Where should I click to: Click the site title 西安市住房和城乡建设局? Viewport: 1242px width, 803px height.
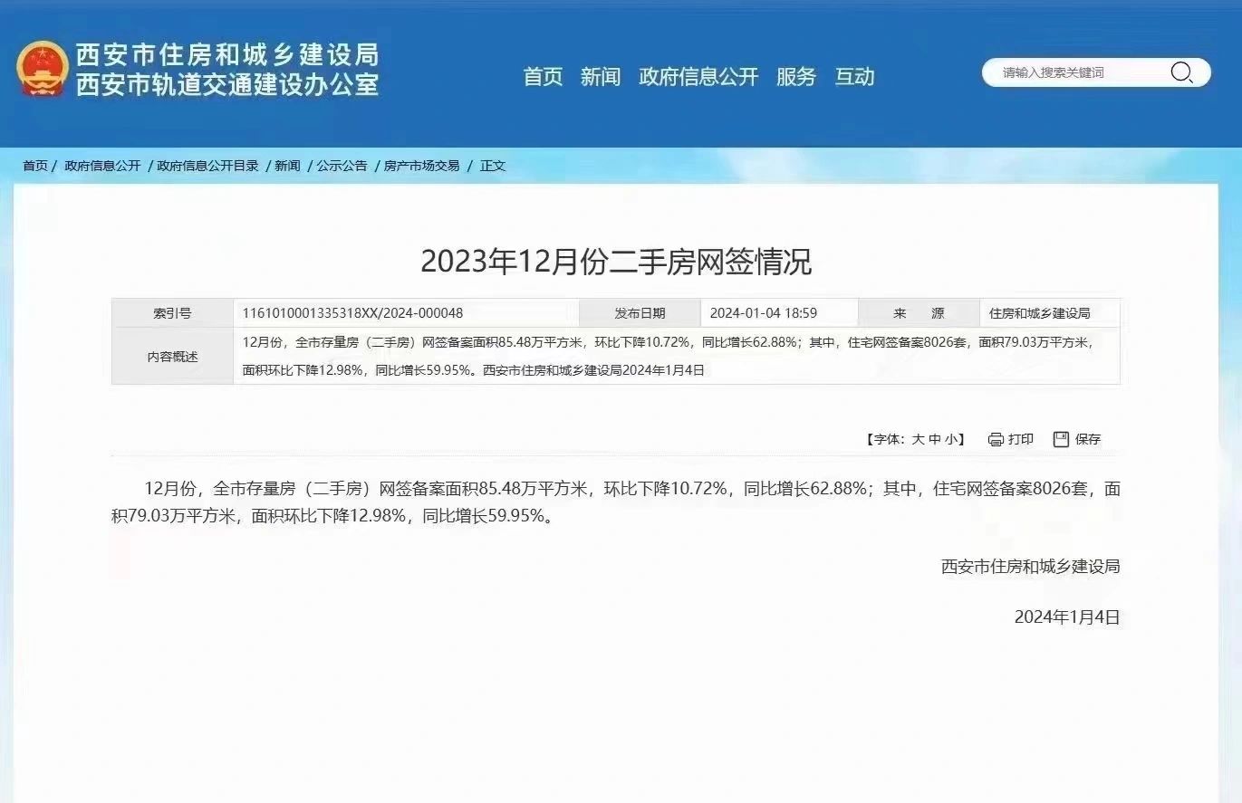click(x=227, y=55)
